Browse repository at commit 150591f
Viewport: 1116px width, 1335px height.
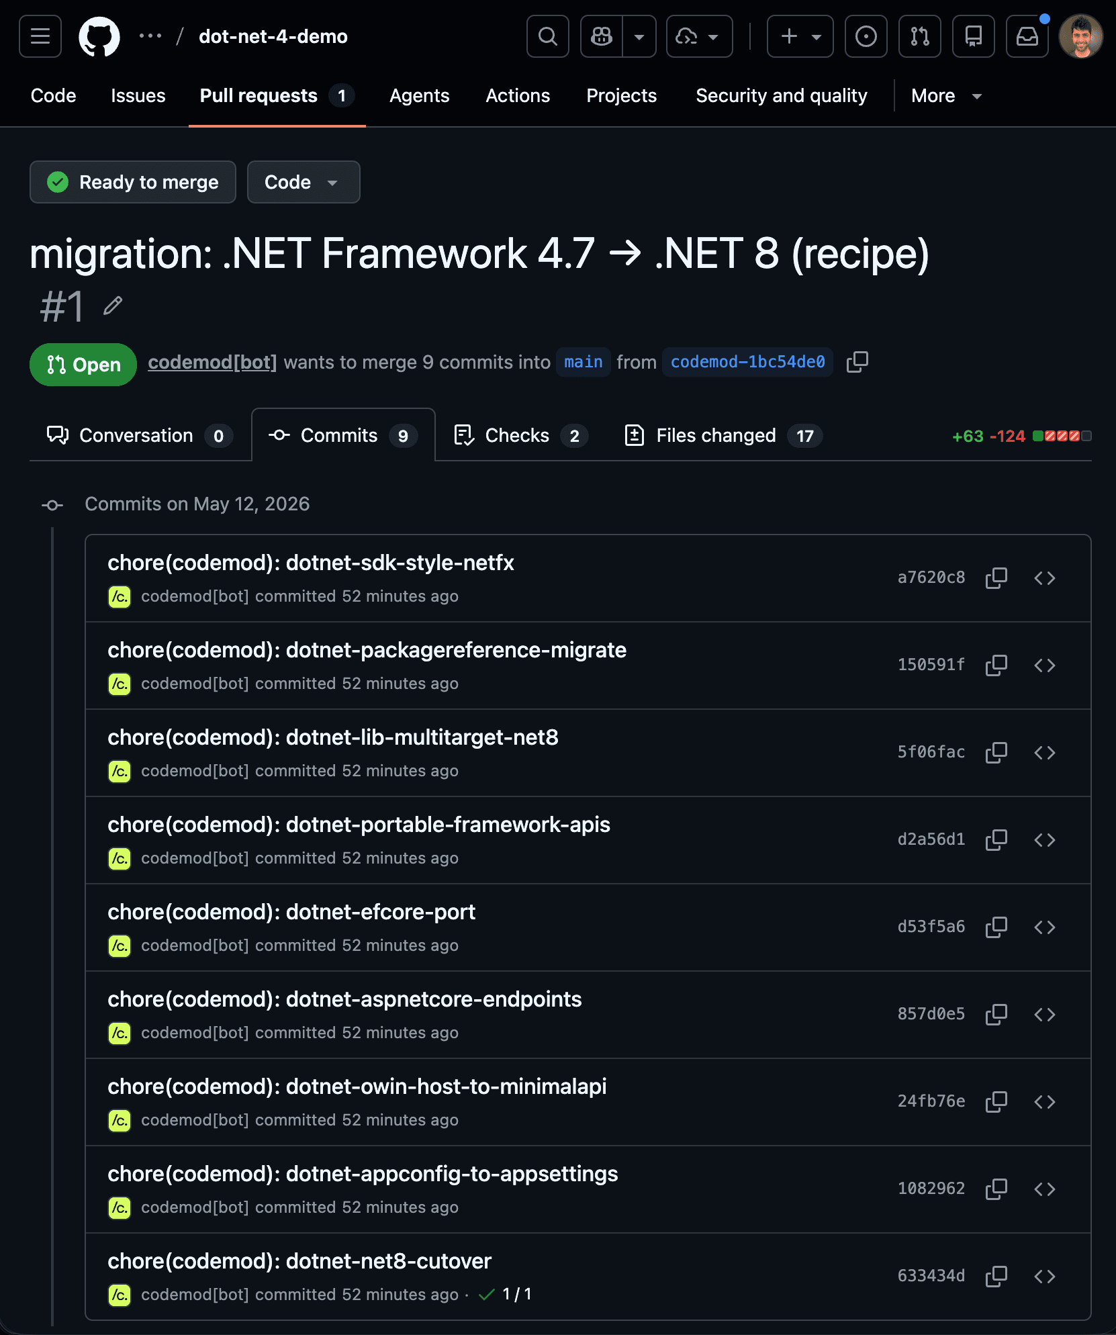(1045, 665)
